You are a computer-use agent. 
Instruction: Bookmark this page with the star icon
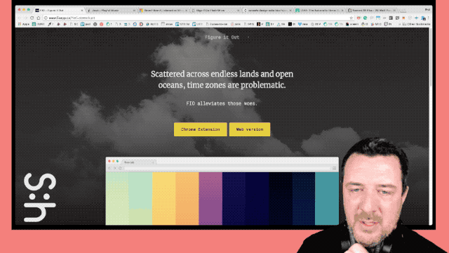tap(351, 18)
